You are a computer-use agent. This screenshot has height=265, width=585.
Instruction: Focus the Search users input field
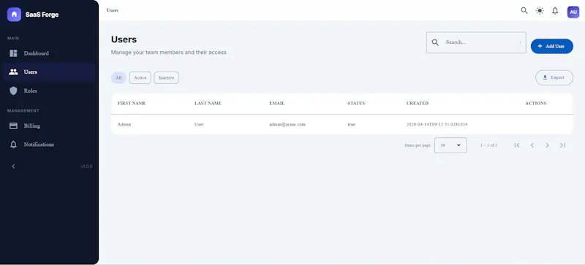pyautogui.click(x=477, y=42)
